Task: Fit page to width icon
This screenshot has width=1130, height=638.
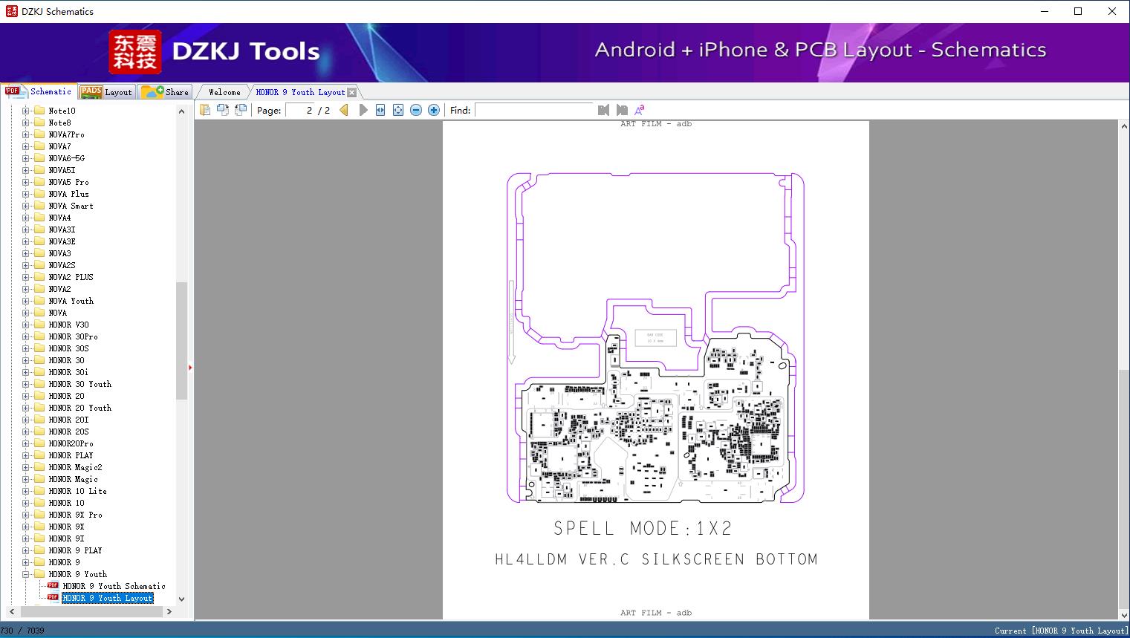Action: pos(380,110)
